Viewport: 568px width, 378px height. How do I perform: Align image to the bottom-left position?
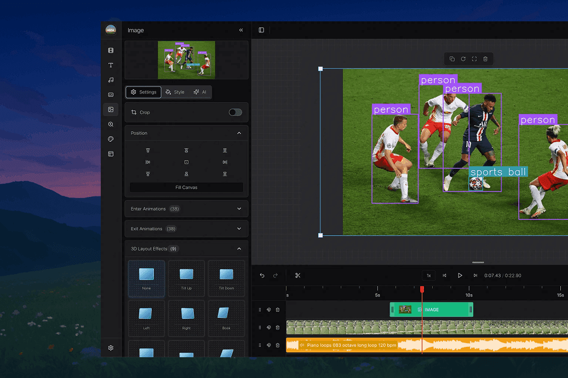click(148, 174)
